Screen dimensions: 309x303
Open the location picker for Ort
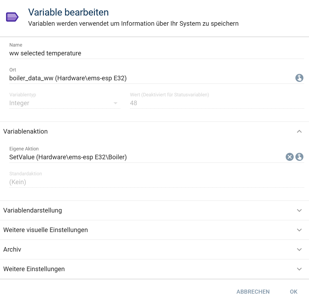pos(299,78)
